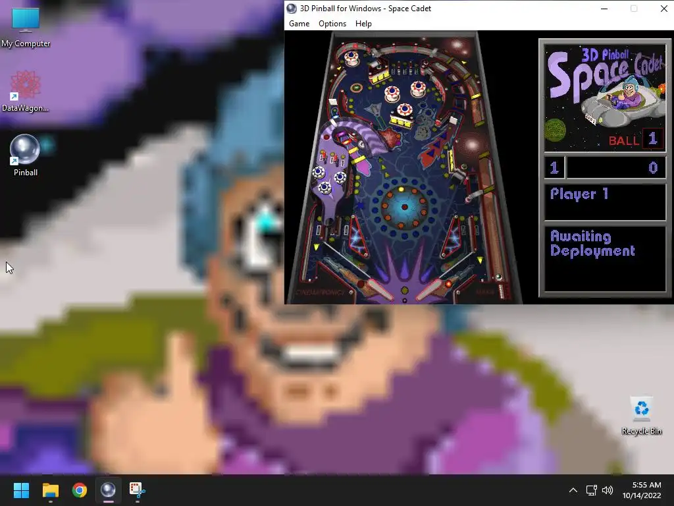Image resolution: width=674 pixels, height=506 pixels.
Task: Open the Options menu
Action: (x=332, y=24)
